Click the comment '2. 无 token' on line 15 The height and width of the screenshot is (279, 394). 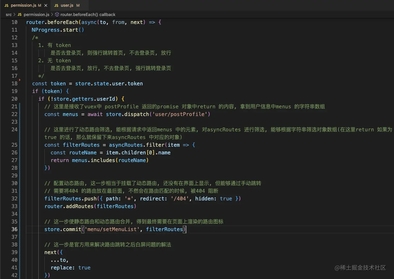point(55,60)
